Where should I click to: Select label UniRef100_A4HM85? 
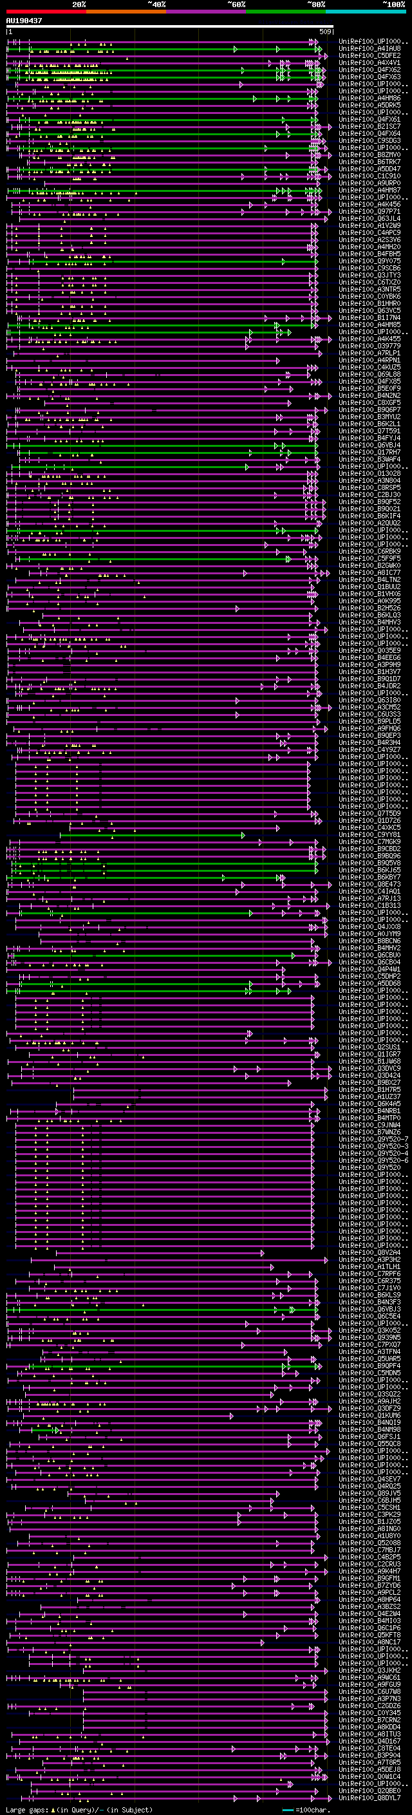[x=370, y=324]
